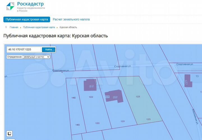202x140 pixels.
Task: Open Публичная кадастровая карта breadcrumb link
Action: pyautogui.click(x=39, y=27)
